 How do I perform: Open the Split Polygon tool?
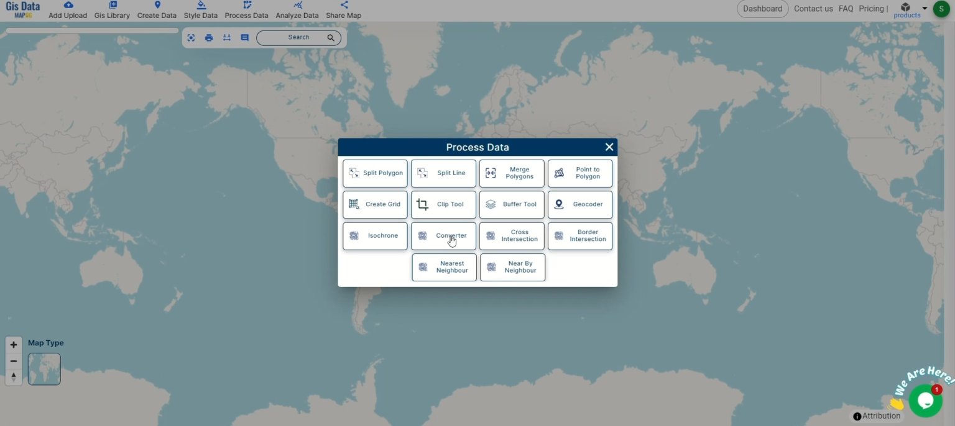(x=375, y=173)
